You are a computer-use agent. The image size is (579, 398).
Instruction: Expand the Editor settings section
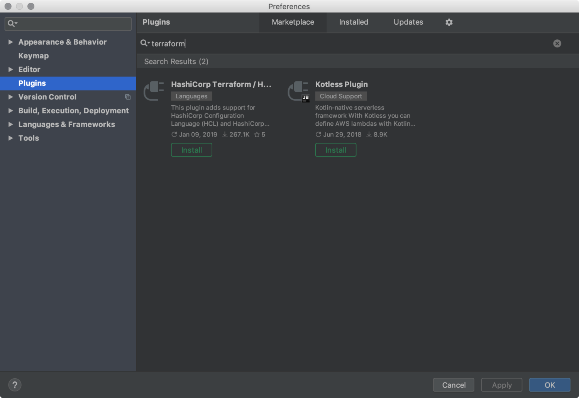pos(10,69)
